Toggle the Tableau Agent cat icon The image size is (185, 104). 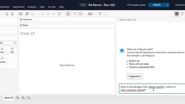tap(177, 14)
